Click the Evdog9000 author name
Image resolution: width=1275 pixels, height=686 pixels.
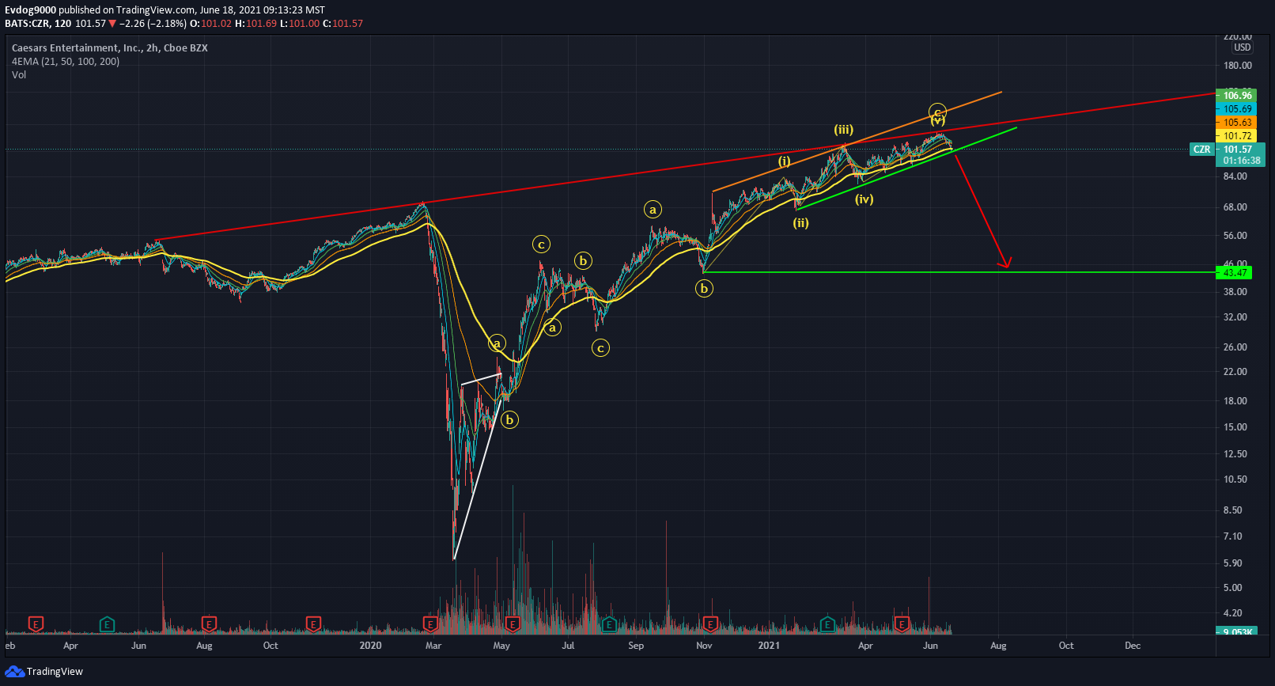click(x=30, y=10)
